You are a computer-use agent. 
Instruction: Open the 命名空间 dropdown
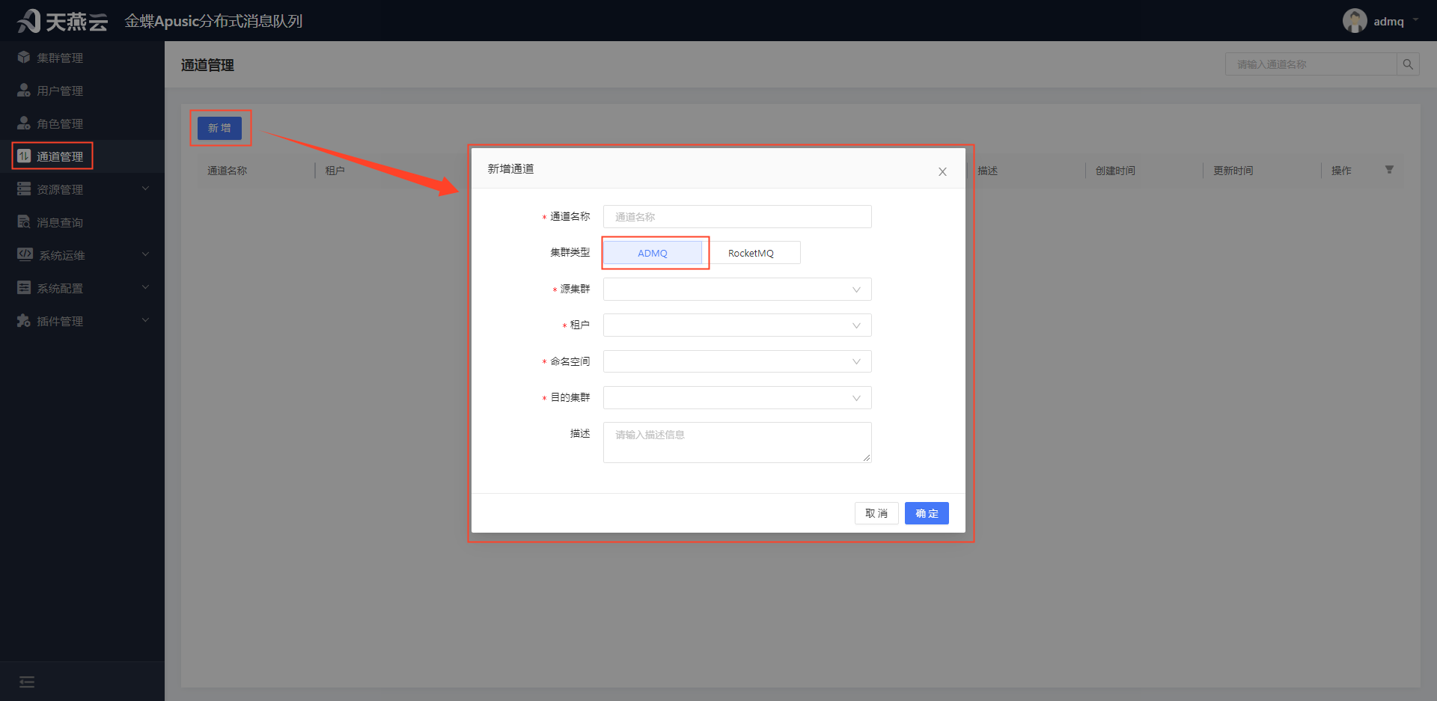(737, 361)
